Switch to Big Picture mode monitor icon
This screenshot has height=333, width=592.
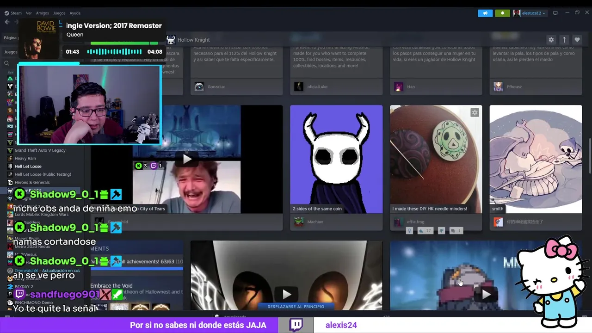555,13
